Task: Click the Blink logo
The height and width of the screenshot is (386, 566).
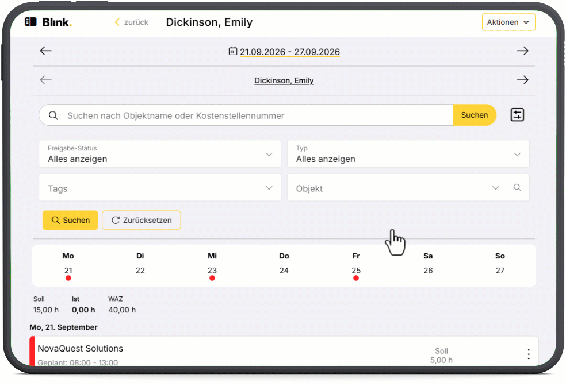Action: click(48, 22)
